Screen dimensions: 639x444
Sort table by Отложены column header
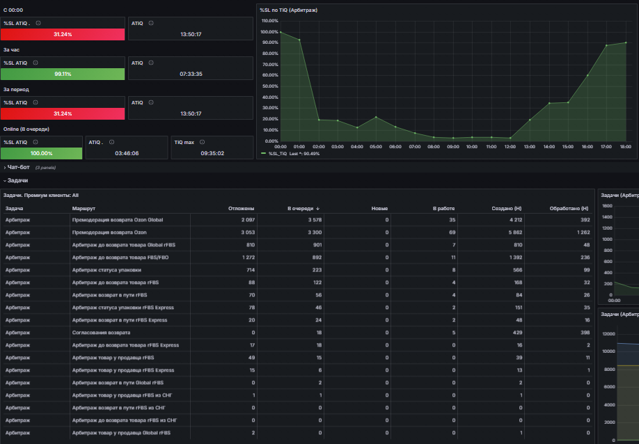point(241,209)
